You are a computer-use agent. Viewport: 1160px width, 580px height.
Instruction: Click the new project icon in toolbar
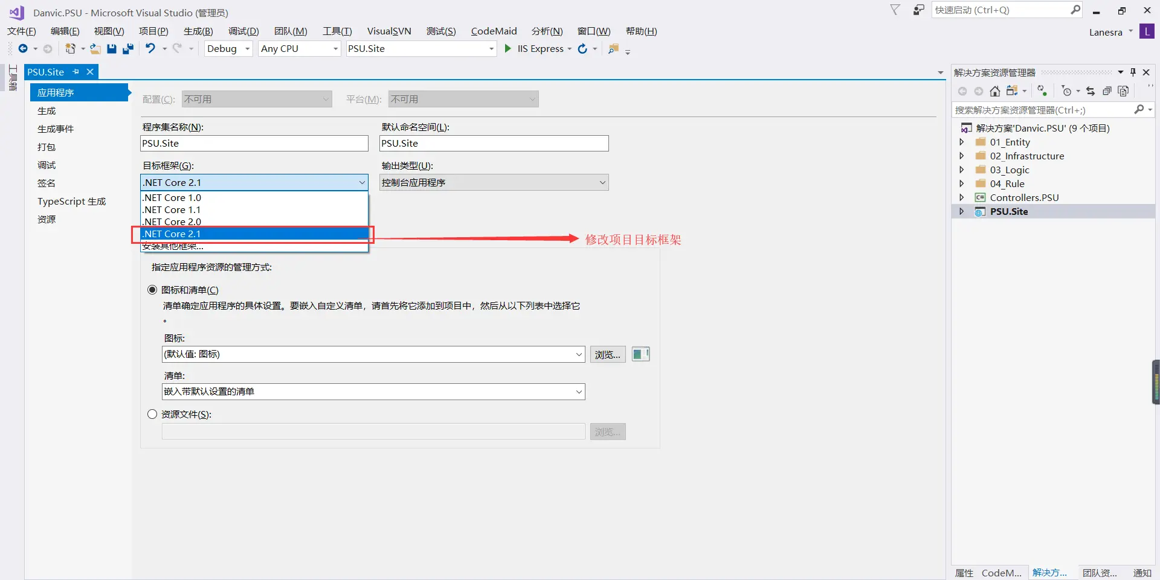[x=71, y=49]
